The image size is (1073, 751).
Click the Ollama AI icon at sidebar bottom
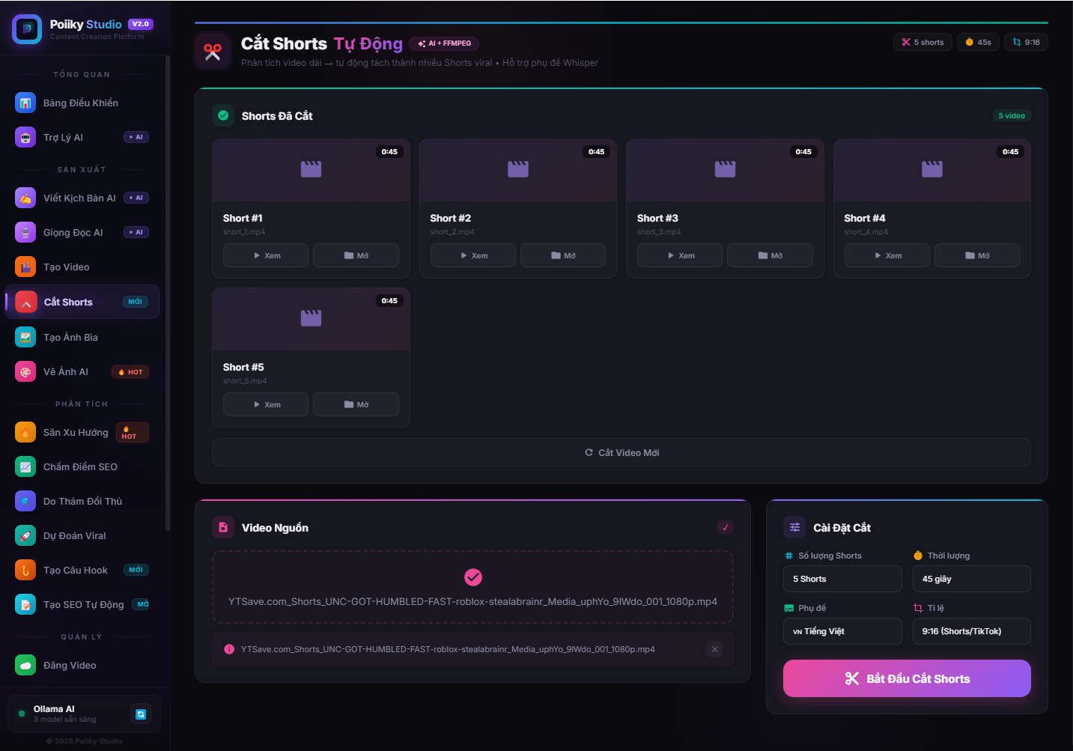(141, 714)
